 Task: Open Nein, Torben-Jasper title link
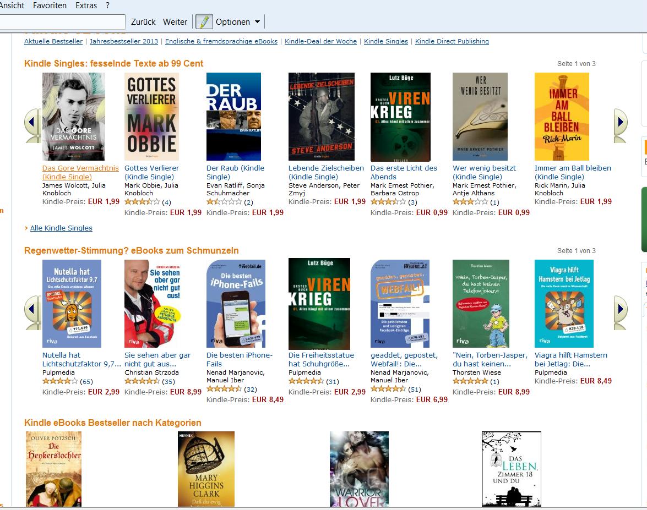pyautogui.click(x=490, y=359)
